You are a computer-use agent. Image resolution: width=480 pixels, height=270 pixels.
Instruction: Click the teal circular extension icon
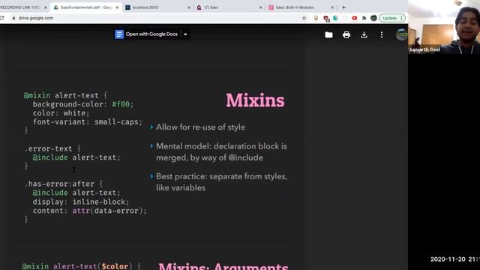[335, 18]
